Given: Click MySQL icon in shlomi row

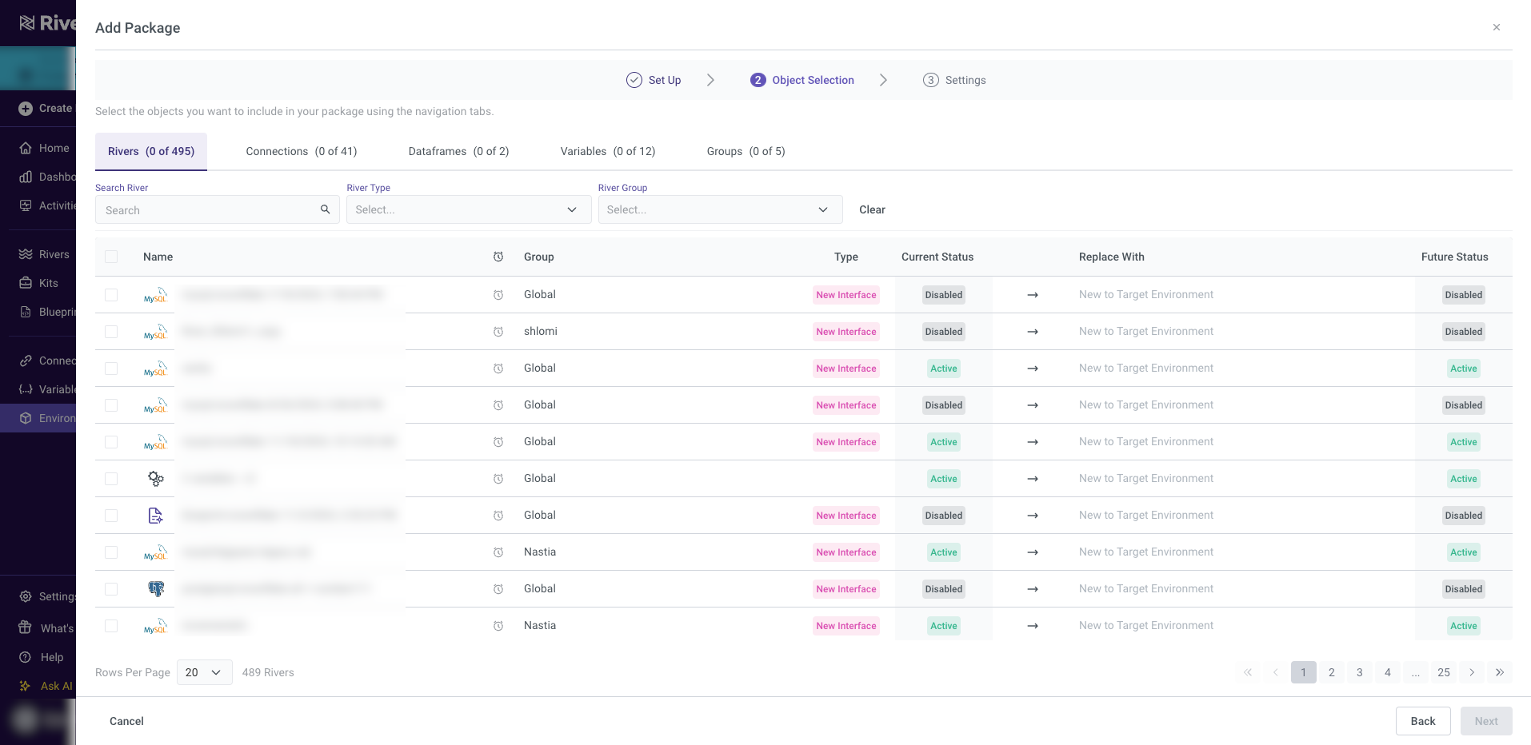Looking at the screenshot, I should pyautogui.click(x=156, y=332).
